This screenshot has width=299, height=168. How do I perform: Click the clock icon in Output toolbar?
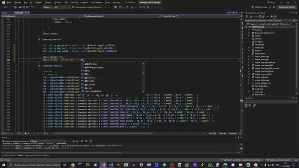[91, 141]
